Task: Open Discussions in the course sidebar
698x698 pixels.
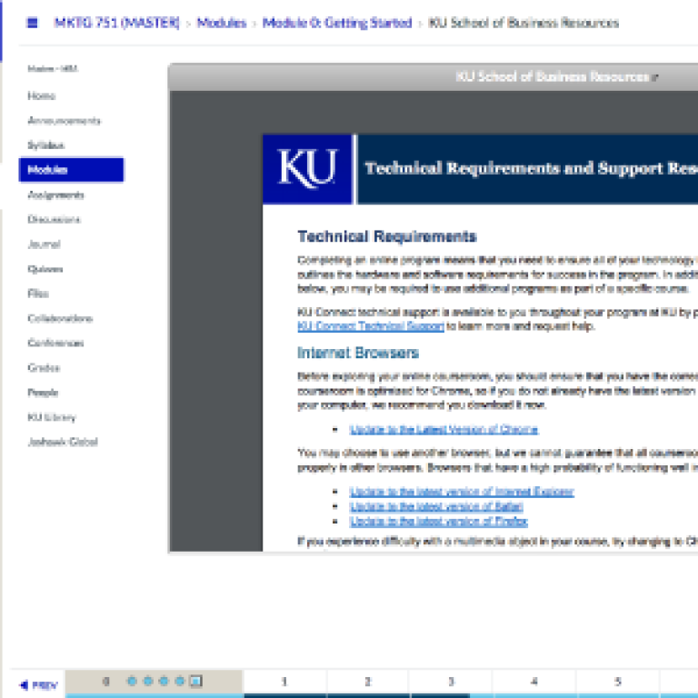Action: pos(54,219)
